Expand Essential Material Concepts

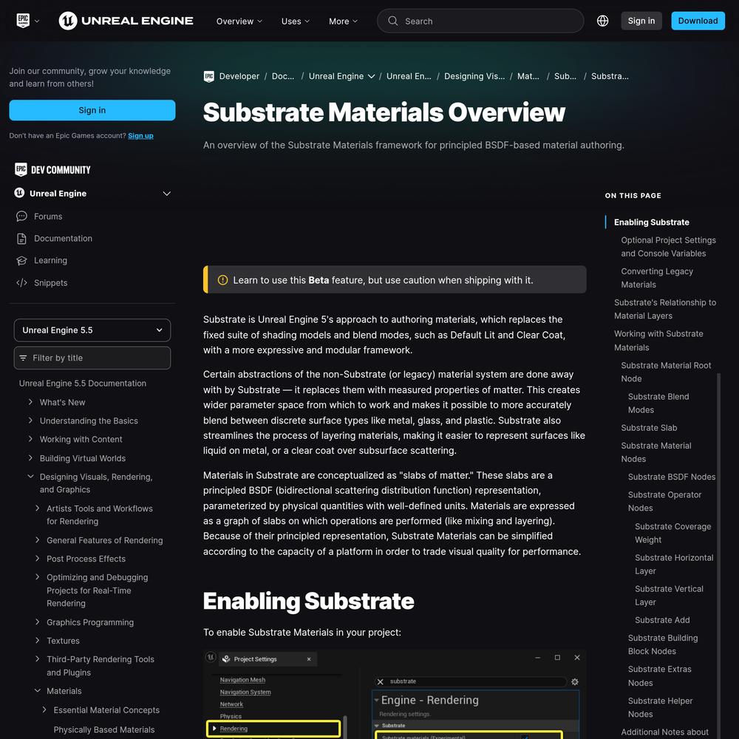[x=44, y=709]
